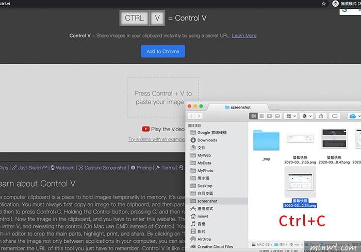
Task: Click the V key graphic
Action: click(157, 18)
